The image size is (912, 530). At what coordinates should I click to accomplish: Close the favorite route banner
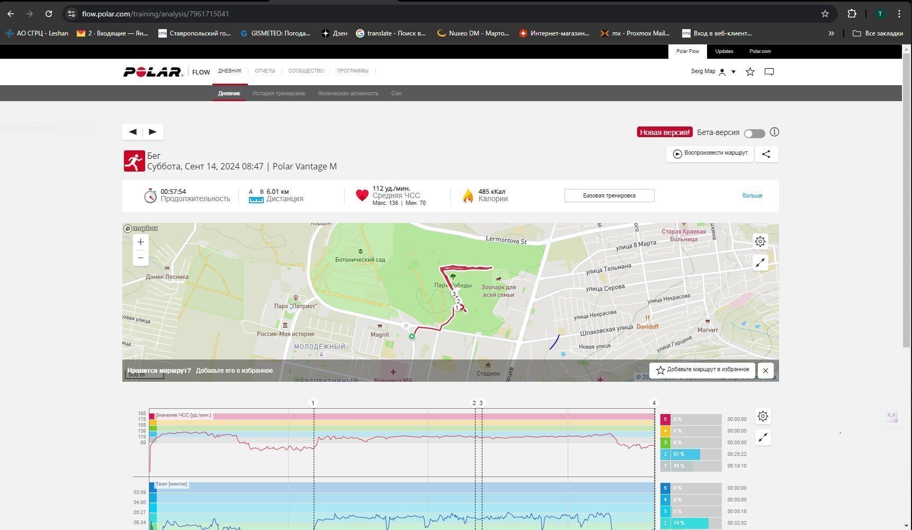(765, 370)
